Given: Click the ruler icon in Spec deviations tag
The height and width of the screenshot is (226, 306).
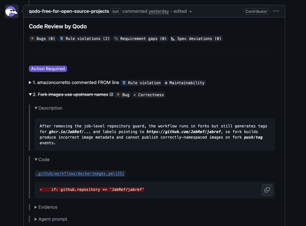Looking at the screenshot, I should (173, 39).
